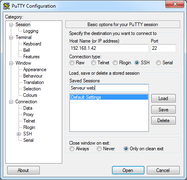
Task: Open the Connection category
Action: [26, 102]
